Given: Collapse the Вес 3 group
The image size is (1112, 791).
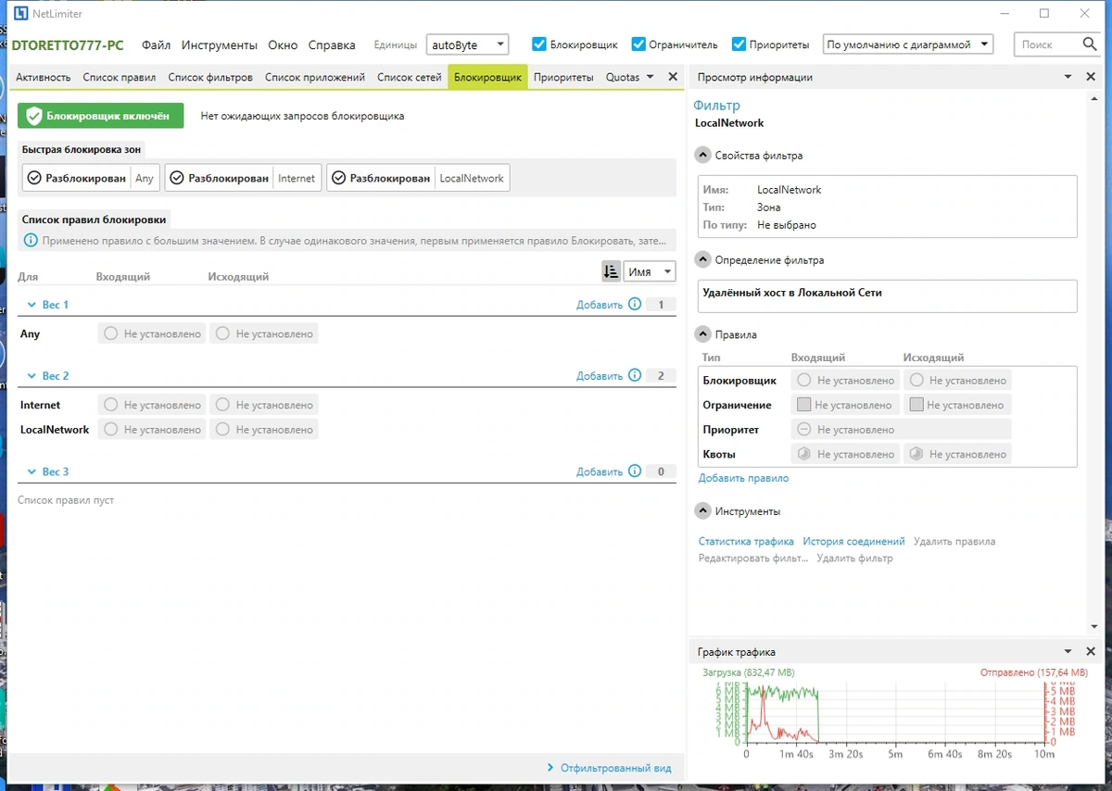Looking at the screenshot, I should (31, 471).
